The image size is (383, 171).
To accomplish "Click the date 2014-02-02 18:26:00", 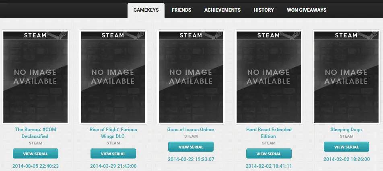I will pyautogui.click(x=346, y=159).
